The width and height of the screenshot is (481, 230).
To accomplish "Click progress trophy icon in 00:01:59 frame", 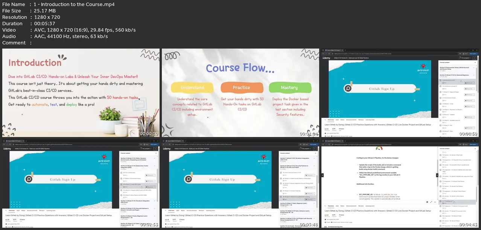I will pyautogui.click(x=460, y=58).
